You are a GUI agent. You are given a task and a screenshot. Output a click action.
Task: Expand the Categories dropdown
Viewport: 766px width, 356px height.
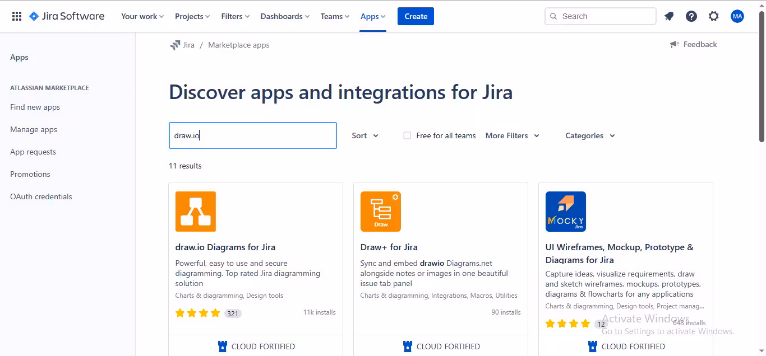[590, 135]
